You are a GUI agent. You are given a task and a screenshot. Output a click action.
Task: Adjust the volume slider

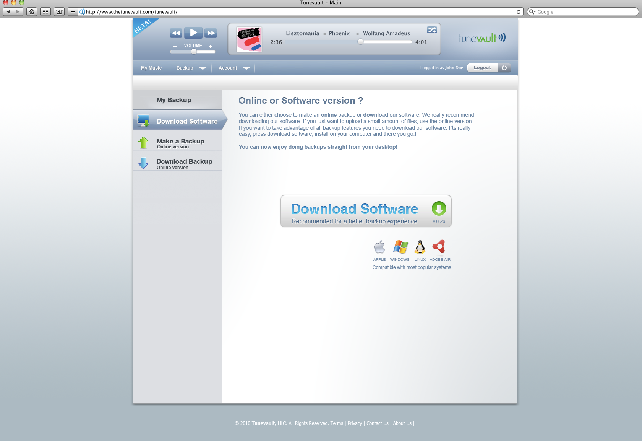coord(193,52)
